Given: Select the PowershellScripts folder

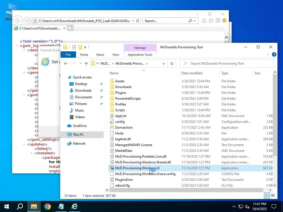Looking at the screenshot, I should click(128, 99).
